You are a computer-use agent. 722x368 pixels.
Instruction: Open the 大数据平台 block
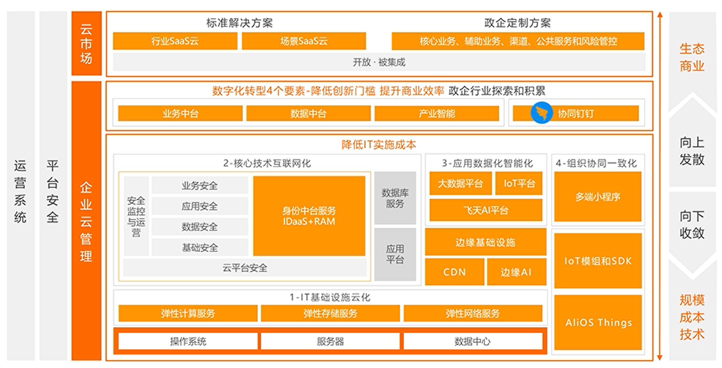[x=460, y=184]
